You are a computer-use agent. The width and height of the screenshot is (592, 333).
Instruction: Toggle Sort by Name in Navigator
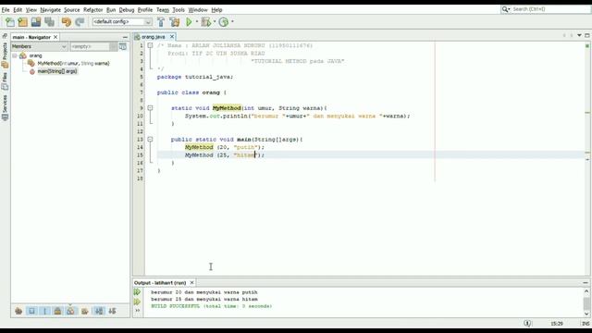[x=99, y=311]
